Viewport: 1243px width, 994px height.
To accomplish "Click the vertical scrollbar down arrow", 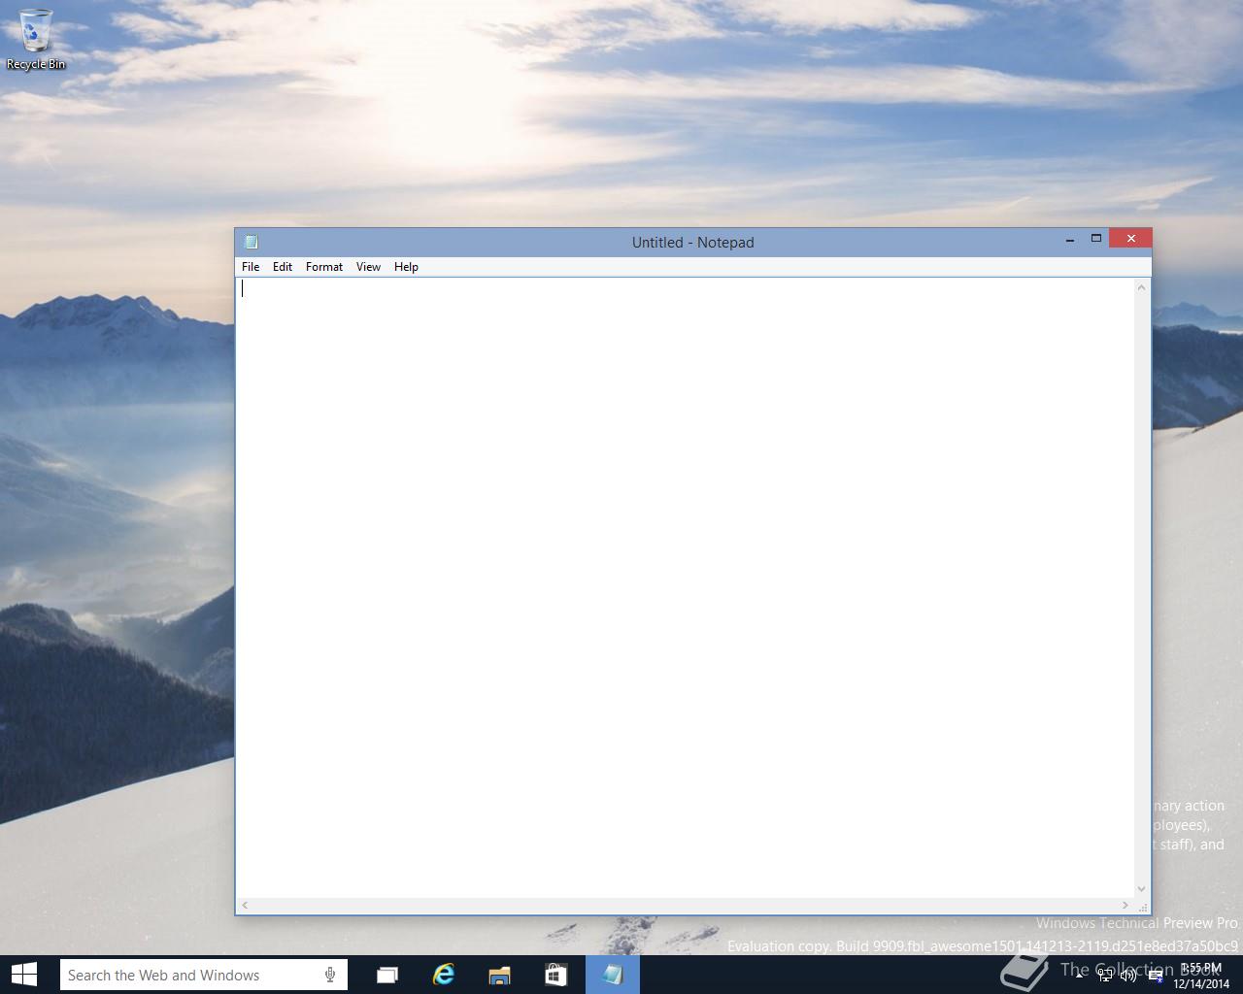I will (x=1142, y=888).
